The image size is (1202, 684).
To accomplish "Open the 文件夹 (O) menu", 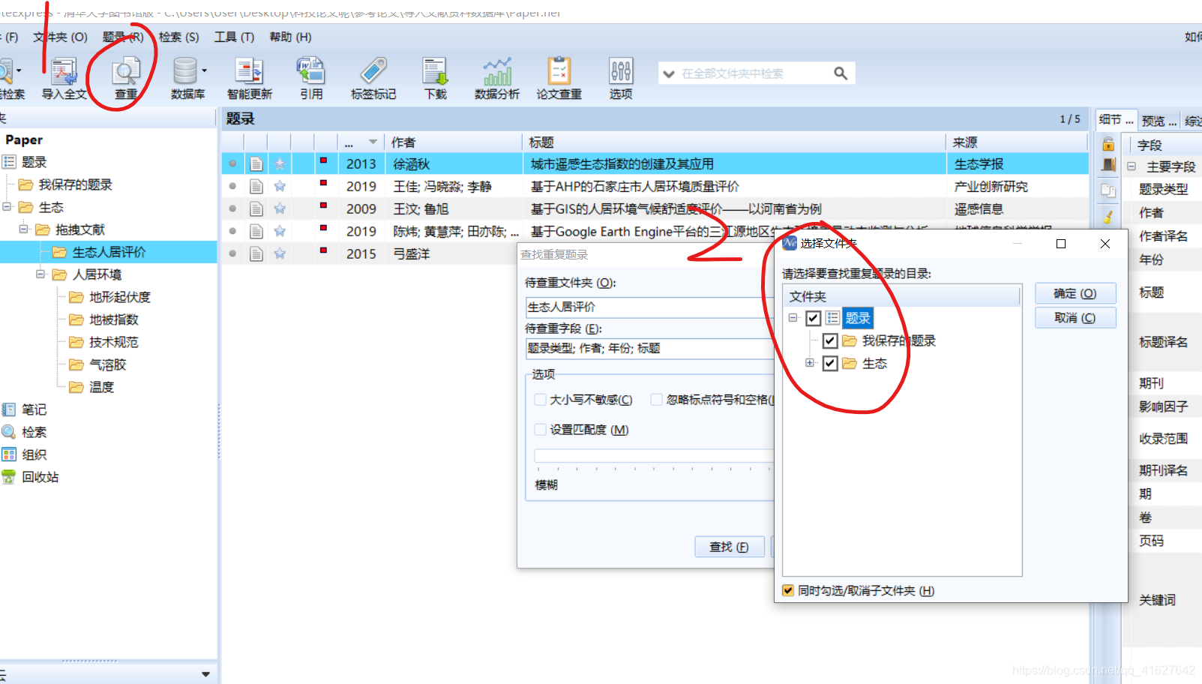I will (60, 37).
